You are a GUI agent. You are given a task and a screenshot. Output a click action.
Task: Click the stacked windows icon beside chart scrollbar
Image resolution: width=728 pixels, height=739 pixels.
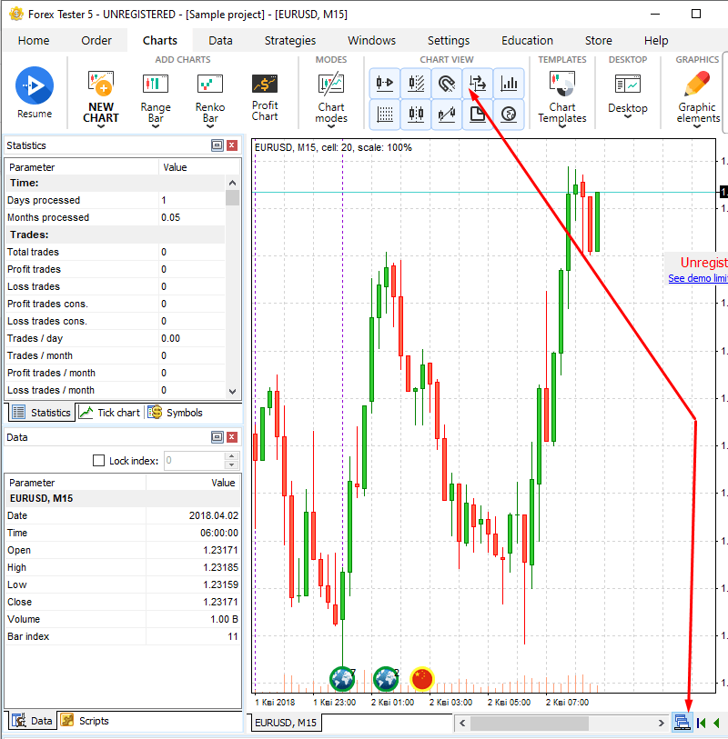[681, 723]
